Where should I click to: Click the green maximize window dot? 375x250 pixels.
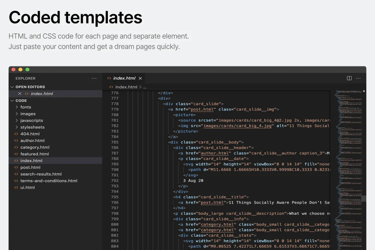27,69
